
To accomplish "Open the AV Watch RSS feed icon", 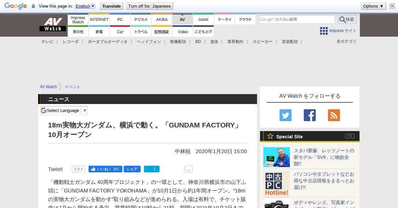I will click(334, 115).
